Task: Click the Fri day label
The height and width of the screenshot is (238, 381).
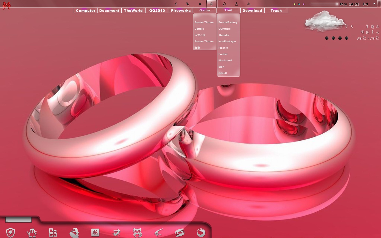Action: [x=365, y=4]
